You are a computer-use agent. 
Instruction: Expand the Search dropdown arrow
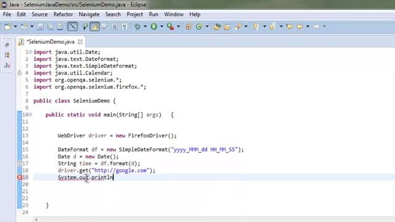(246, 27)
